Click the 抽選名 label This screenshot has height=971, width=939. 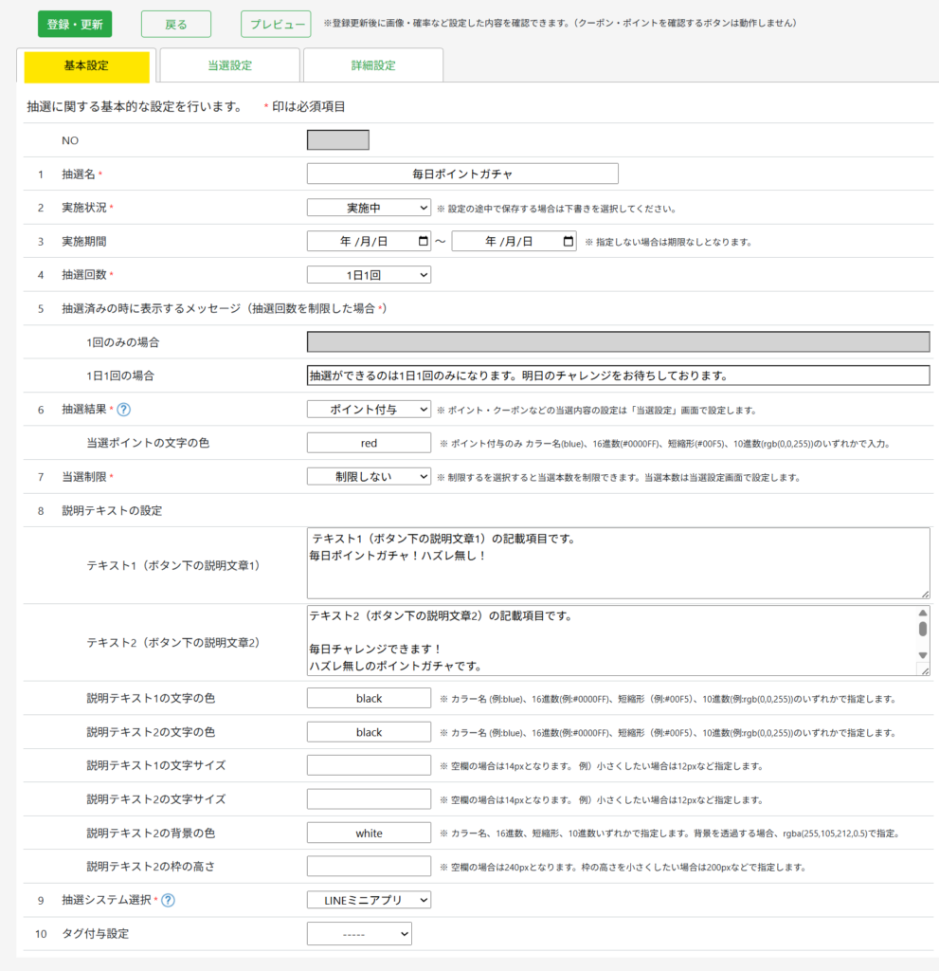78,174
